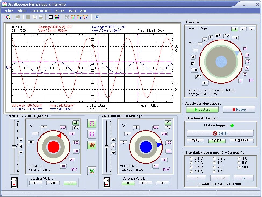This screenshot has width=262, height=197.
Task: Click the colored grid palette icon
Action: tap(57, 17)
